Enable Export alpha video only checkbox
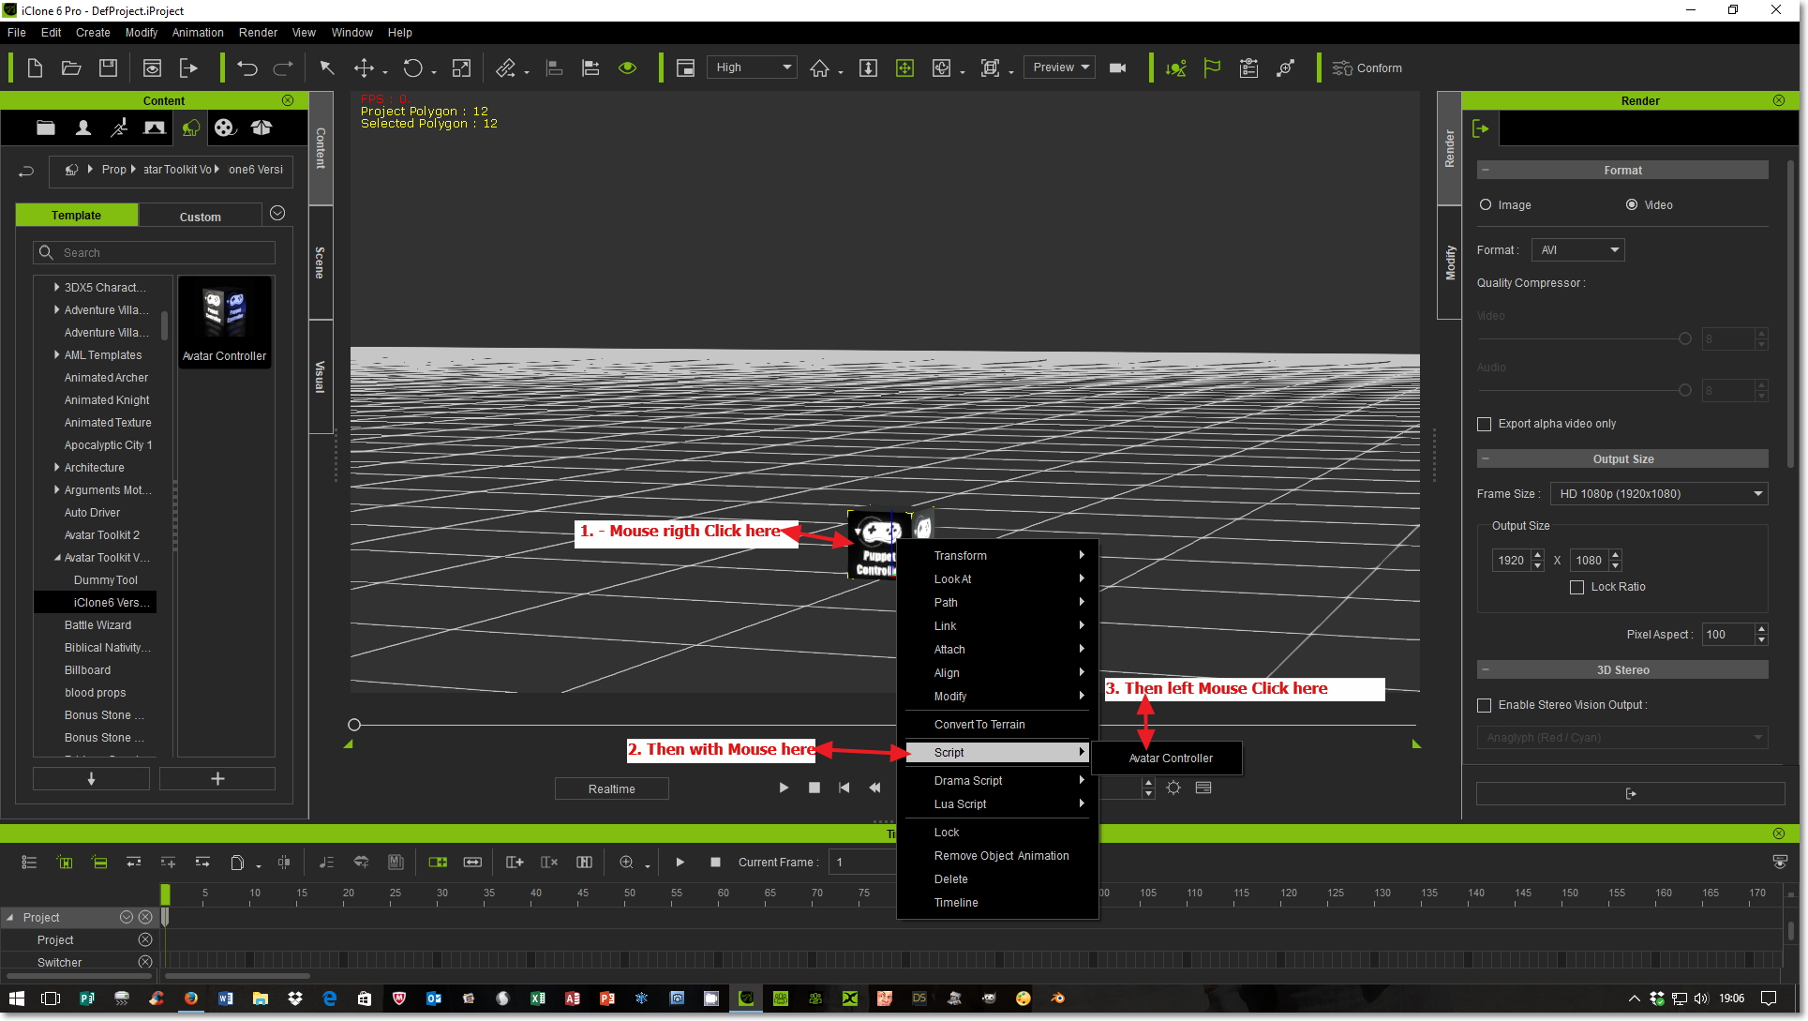Viewport: 1808px width, 1021px height. coord(1487,424)
